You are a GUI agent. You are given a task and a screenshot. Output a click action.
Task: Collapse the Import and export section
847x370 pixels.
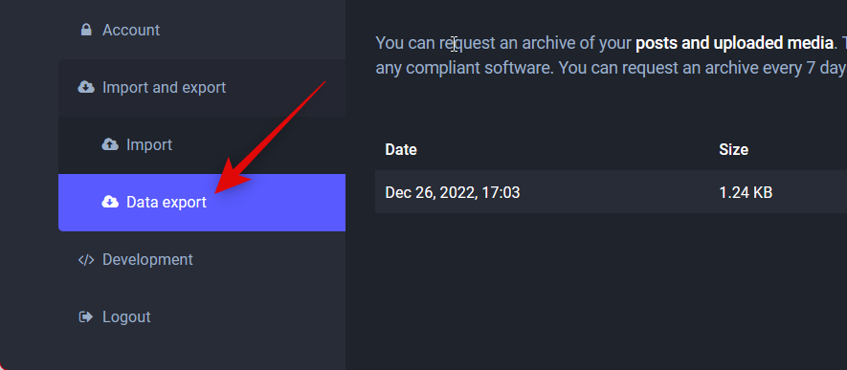point(165,87)
